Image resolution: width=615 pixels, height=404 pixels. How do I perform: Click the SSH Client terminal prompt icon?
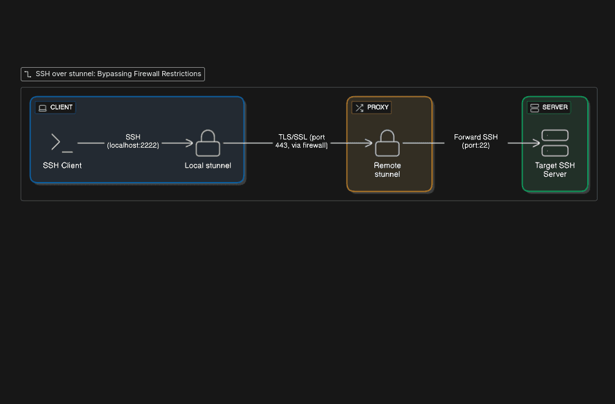62,143
